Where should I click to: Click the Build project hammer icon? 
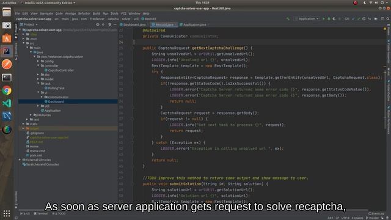point(288,19)
